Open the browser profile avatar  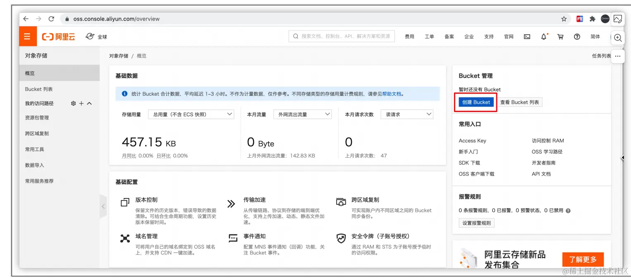(x=605, y=19)
